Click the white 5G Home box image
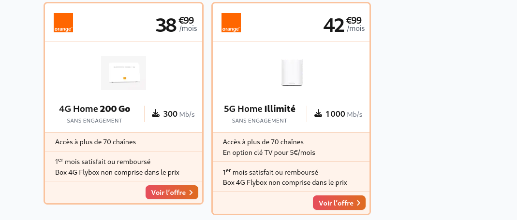 [x=292, y=73]
